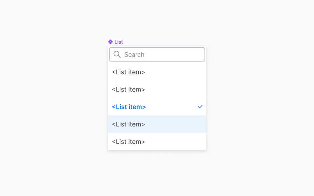Click empty row space right of last item
Screen dimensions: 314x196
point(175,142)
